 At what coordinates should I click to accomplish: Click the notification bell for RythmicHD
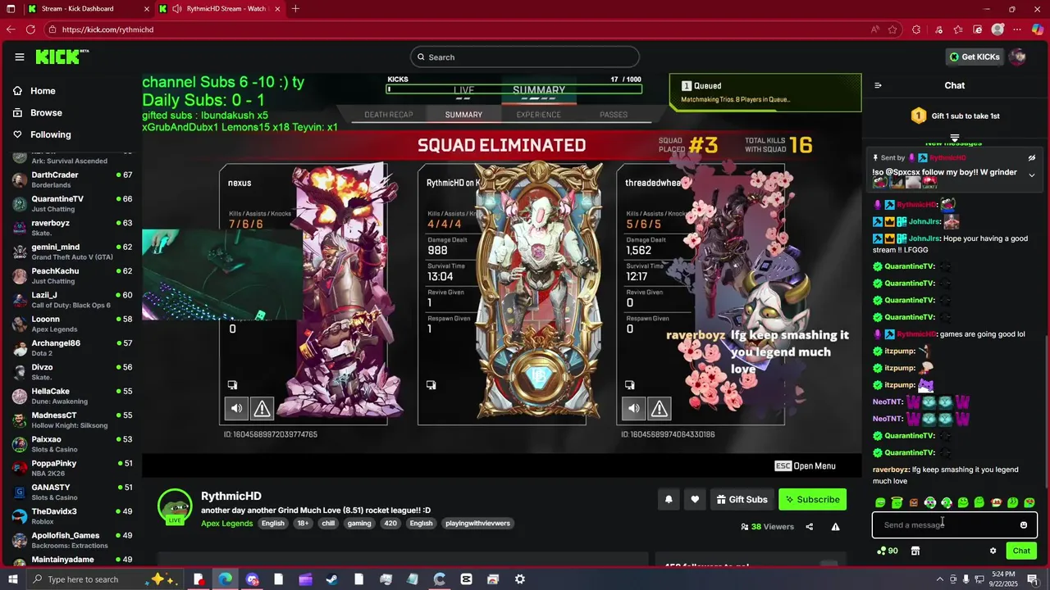point(669,499)
